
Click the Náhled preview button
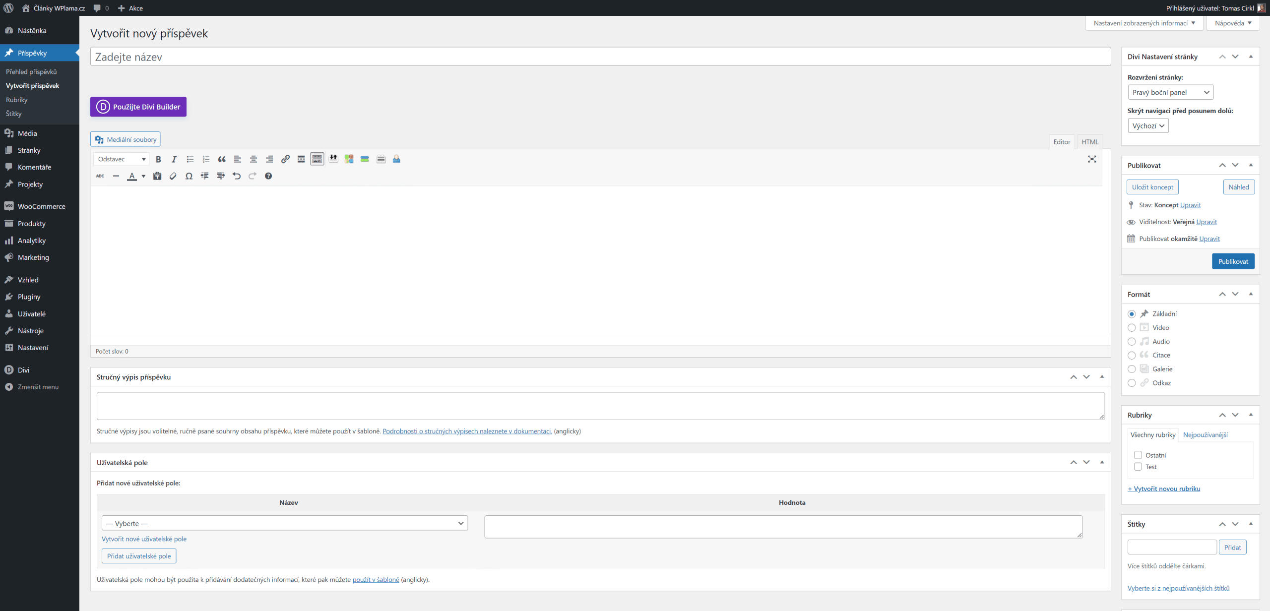[x=1239, y=187]
